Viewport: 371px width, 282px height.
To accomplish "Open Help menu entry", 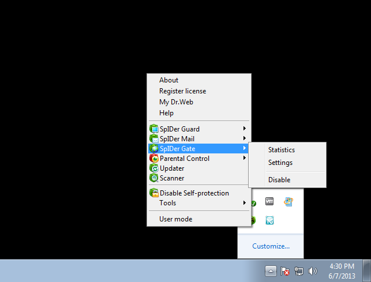I will point(166,113).
